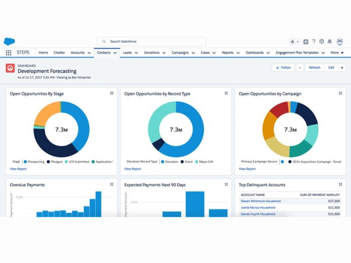351x263 pixels.
Task: Focus the Search Salesforce field
Action: click(x=152, y=42)
